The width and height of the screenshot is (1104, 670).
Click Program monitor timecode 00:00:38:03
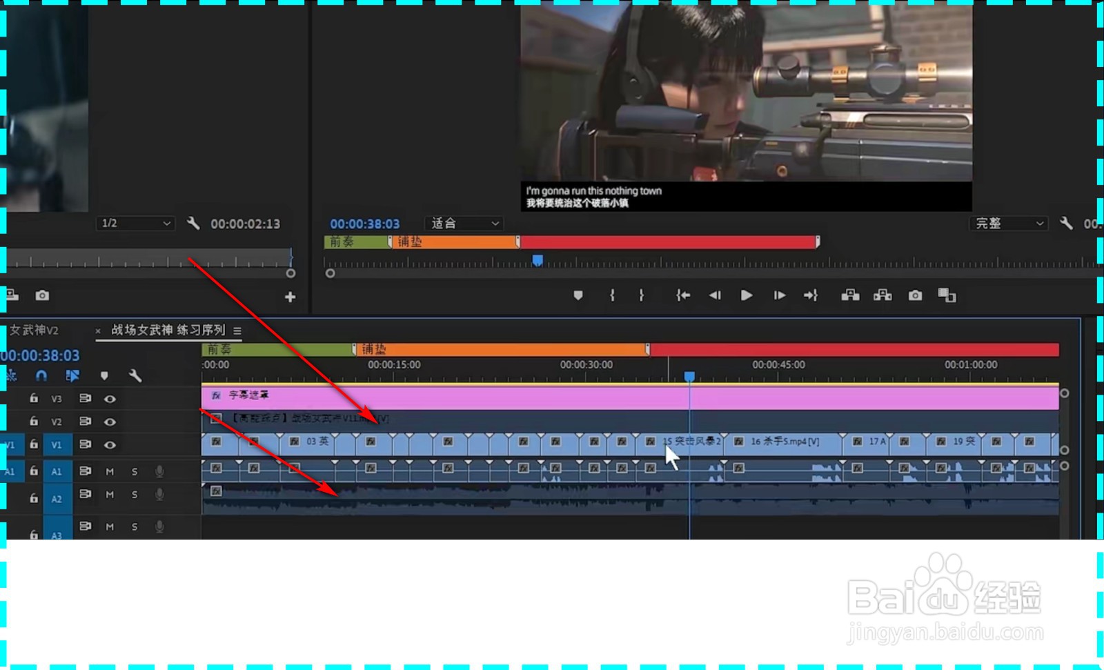click(364, 224)
